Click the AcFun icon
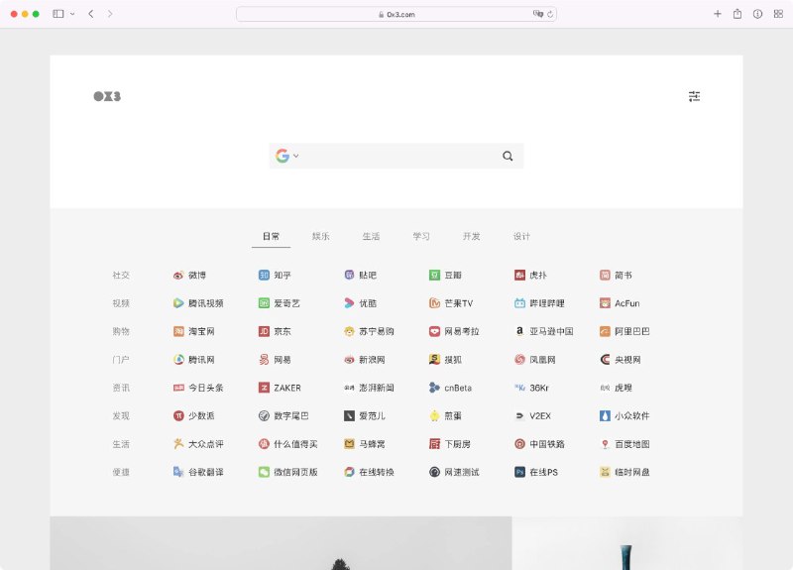The image size is (793, 570). coord(605,303)
